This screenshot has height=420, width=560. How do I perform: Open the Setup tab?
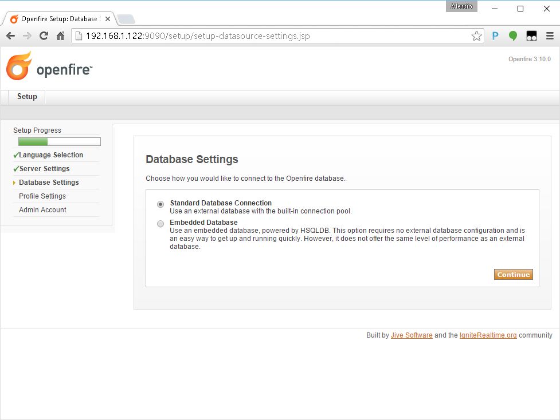[x=27, y=97]
